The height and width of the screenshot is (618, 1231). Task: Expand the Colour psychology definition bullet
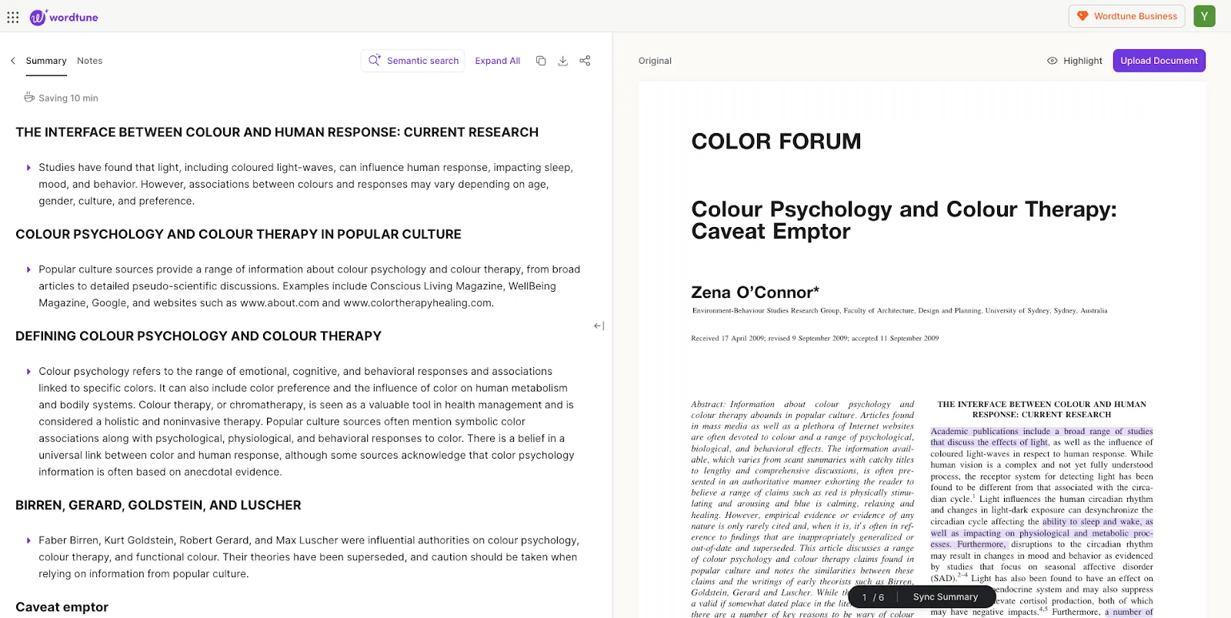[29, 372]
